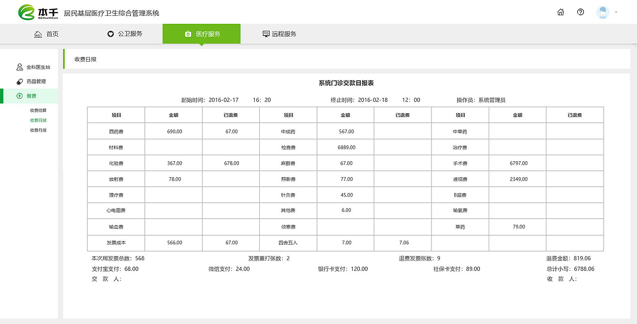This screenshot has height=324, width=637.
Task: Expand the user avatar dropdown arrow
Action: 617,12
